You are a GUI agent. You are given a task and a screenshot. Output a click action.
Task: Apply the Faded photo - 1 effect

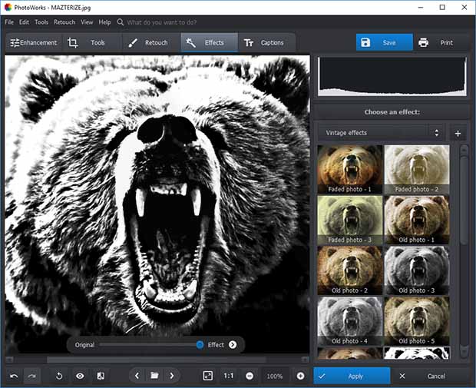pyautogui.click(x=350, y=169)
